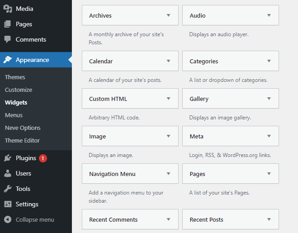This screenshot has width=298, height=233.
Task: Click 'Displays an audio player.' description
Action: (x=219, y=34)
